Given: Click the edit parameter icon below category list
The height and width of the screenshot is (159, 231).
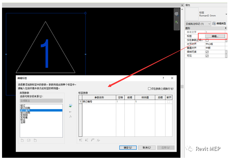Looking at the screenshot, I should 29,140.
